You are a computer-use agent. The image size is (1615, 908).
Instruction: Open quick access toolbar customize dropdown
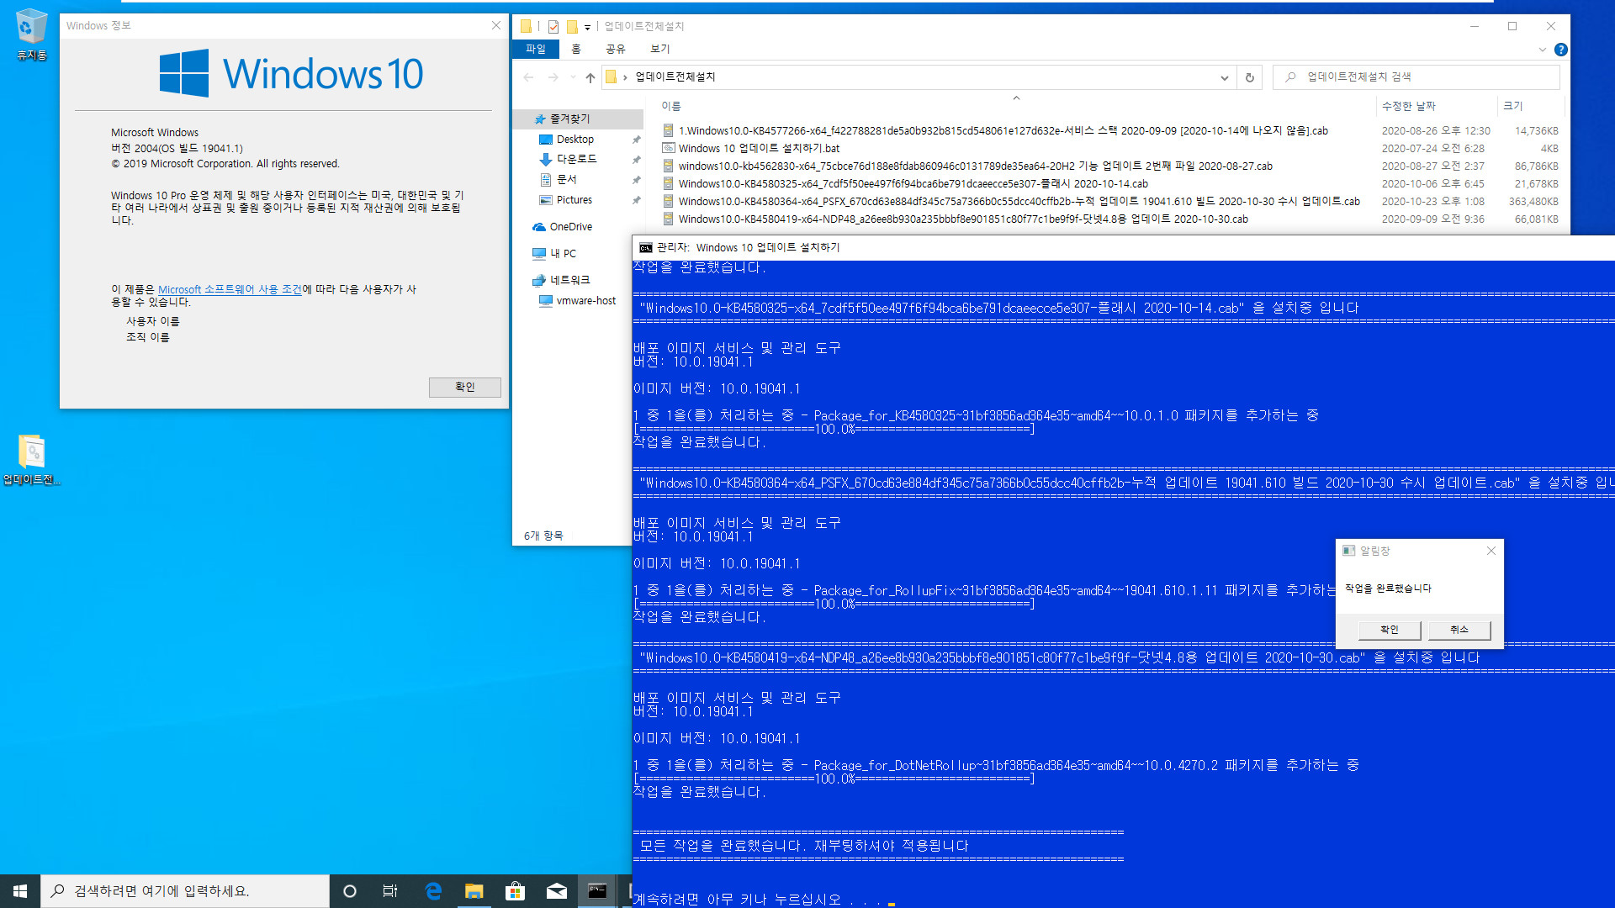click(x=587, y=27)
